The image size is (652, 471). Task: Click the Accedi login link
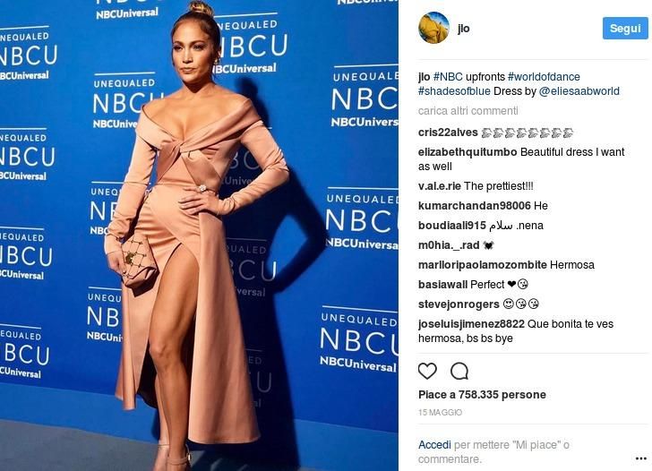[x=434, y=445]
